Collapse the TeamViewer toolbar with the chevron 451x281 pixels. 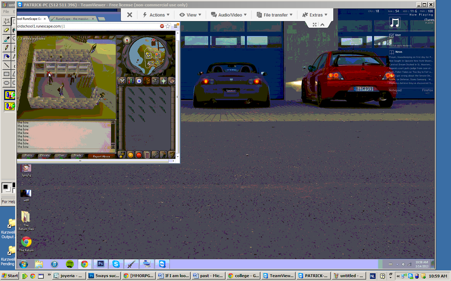(x=322, y=25)
